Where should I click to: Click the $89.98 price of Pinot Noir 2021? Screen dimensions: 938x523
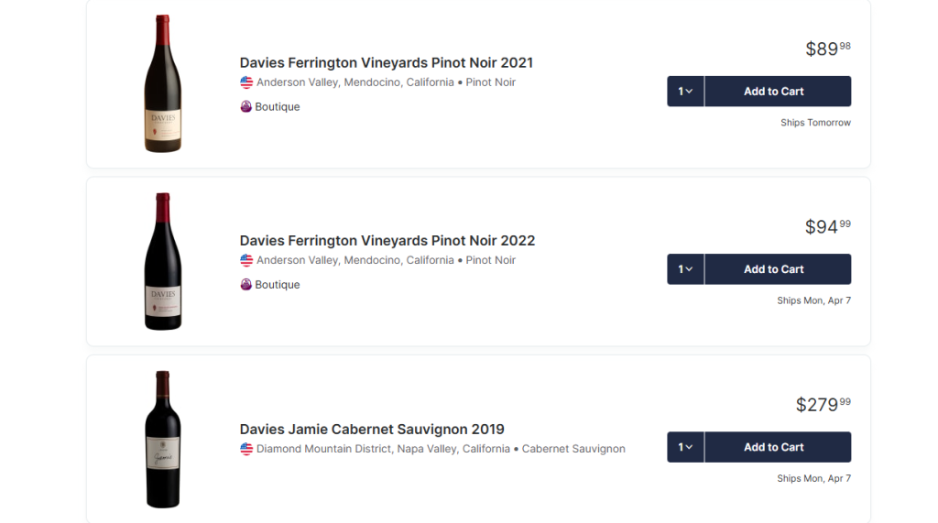[827, 49]
